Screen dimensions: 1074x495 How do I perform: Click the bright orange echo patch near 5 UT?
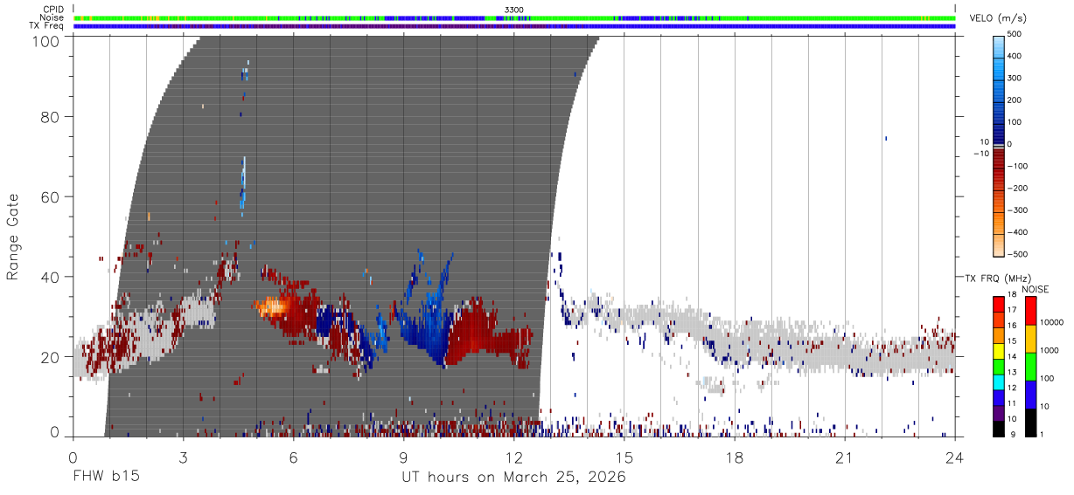(271, 306)
